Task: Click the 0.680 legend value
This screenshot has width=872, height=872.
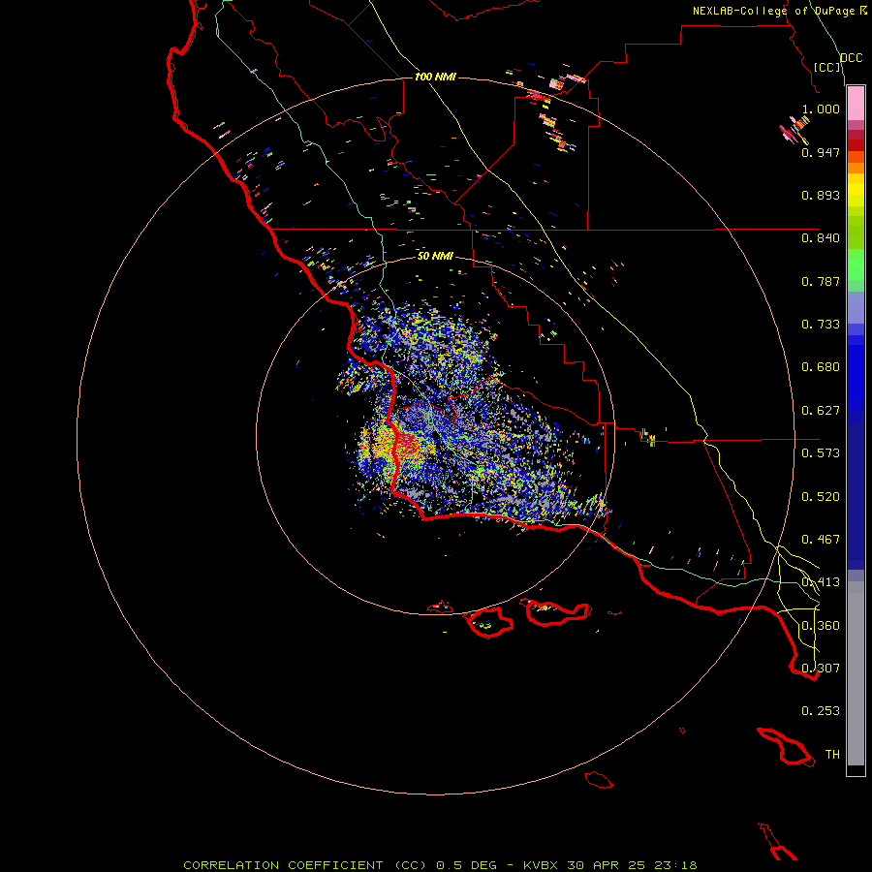Action: [821, 367]
